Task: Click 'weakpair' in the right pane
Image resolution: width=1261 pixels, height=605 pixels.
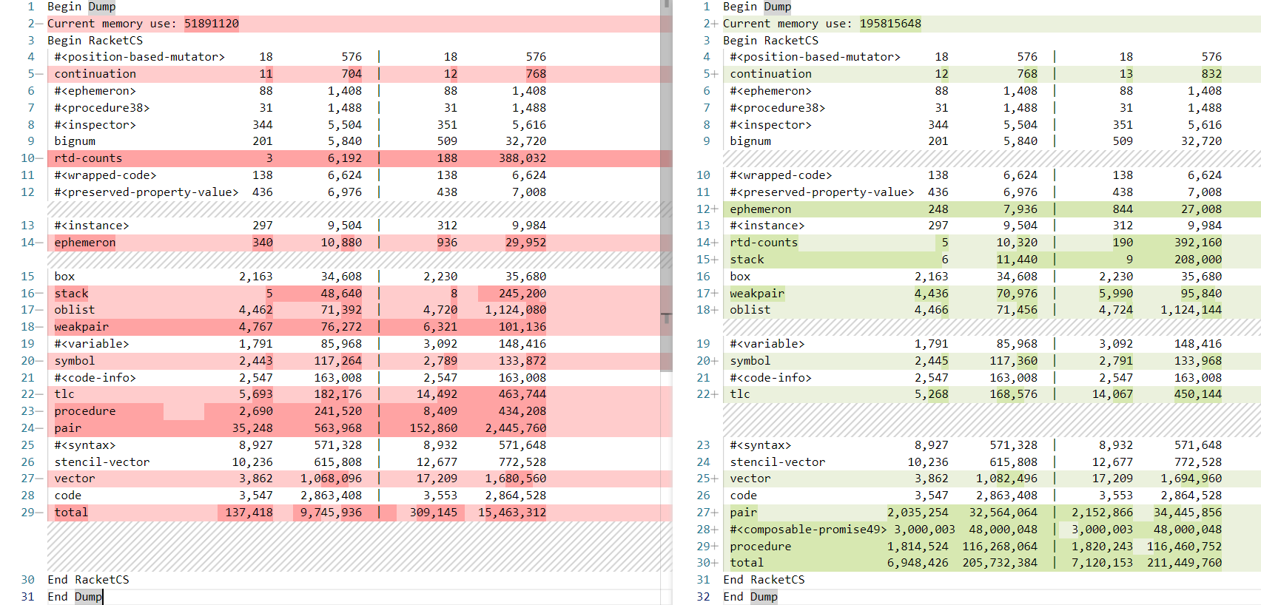Action: [757, 294]
